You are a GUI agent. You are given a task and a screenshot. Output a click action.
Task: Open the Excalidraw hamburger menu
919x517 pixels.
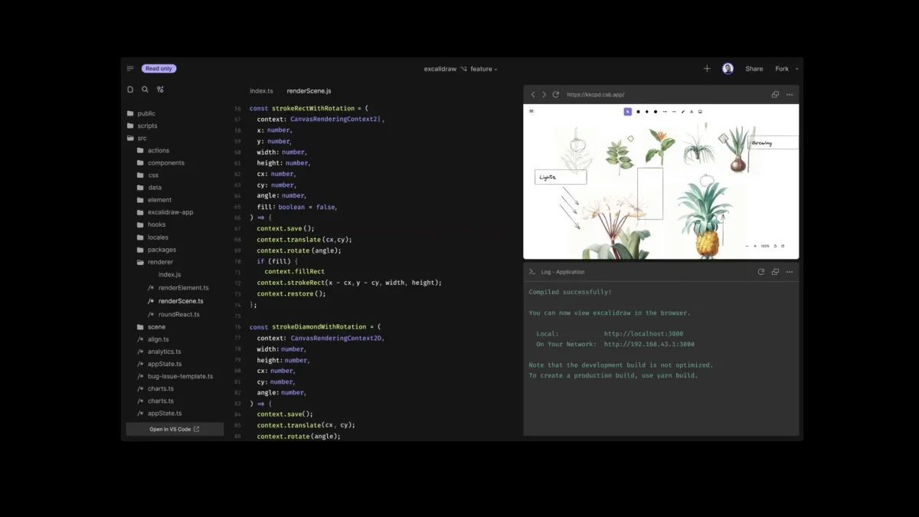pyautogui.click(x=531, y=111)
